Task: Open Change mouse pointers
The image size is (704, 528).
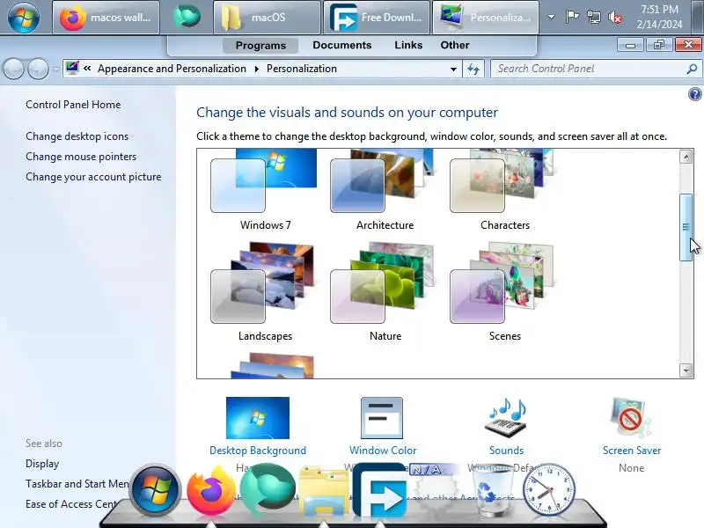Action: 81,157
